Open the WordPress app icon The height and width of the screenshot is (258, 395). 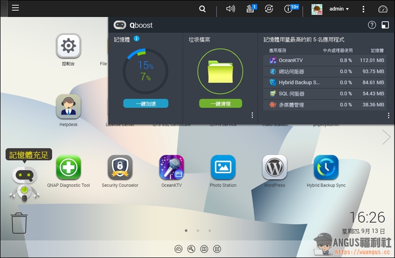[275, 168]
